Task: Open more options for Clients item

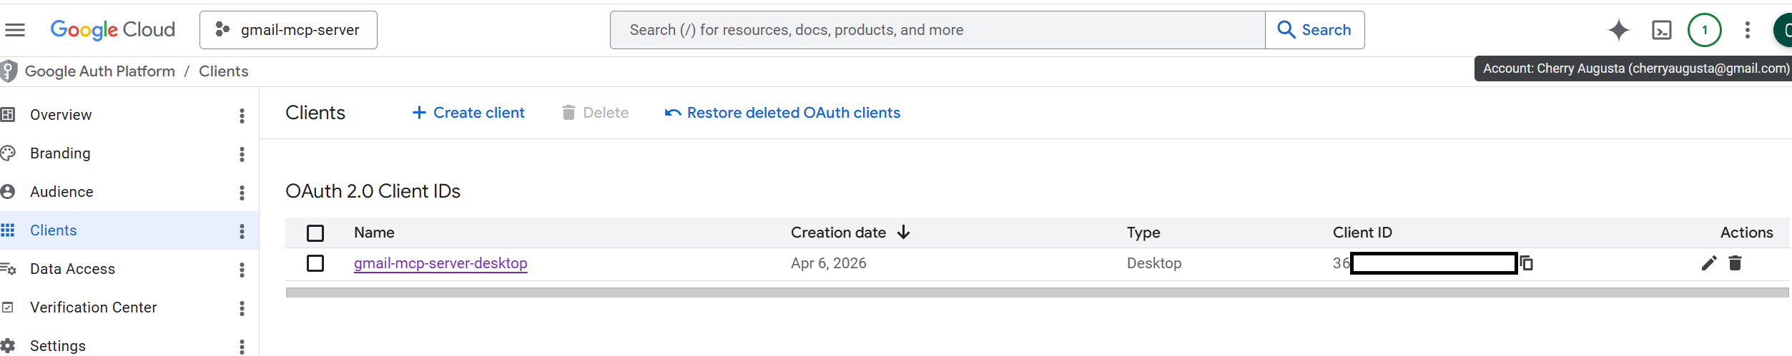Action: click(x=242, y=231)
